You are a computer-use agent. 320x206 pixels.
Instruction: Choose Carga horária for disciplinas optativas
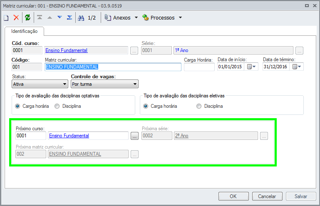(x=32, y=106)
